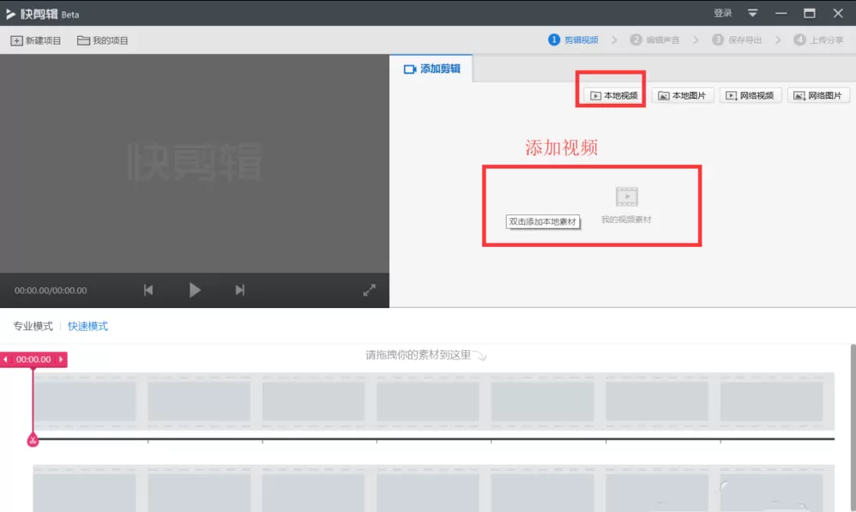This screenshot has height=512, width=856.
Task: Jump to next frame in player
Action: click(239, 291)
